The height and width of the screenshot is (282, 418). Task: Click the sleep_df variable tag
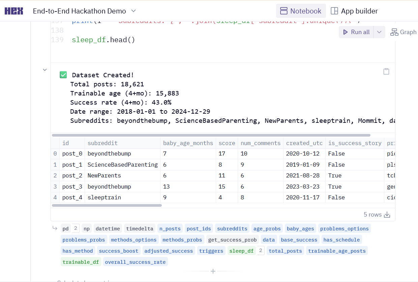pos(241,251)
